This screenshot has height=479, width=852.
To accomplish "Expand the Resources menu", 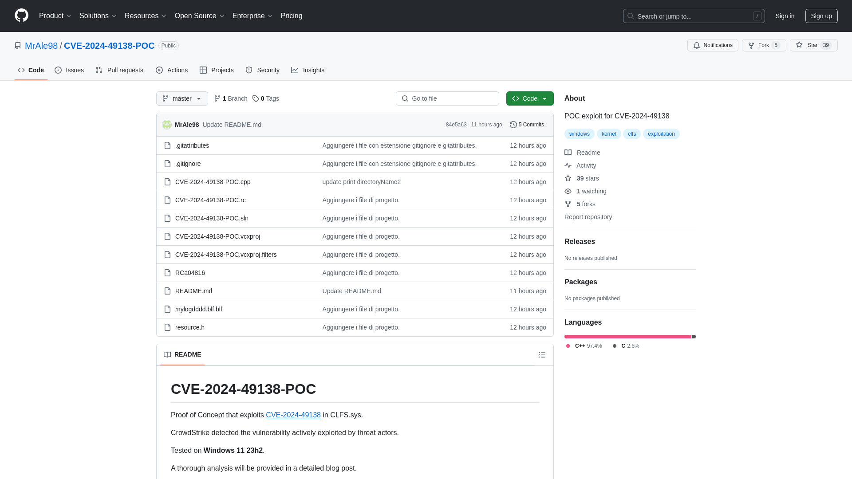I will click(x=145, y=16).
